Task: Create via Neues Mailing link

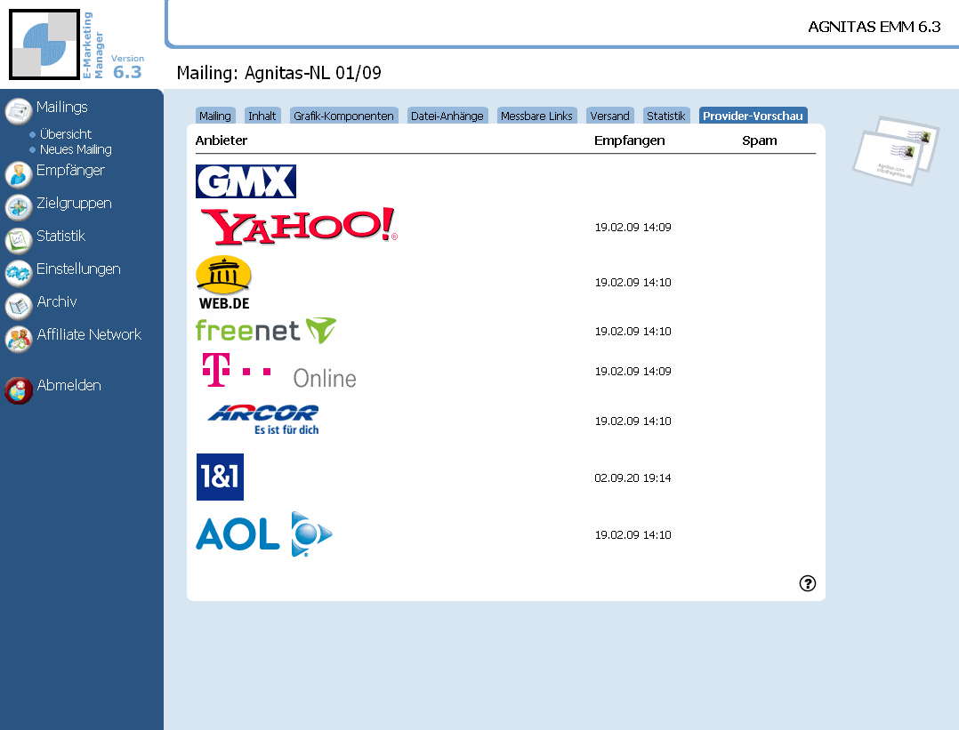Action: tap(76, 149)
